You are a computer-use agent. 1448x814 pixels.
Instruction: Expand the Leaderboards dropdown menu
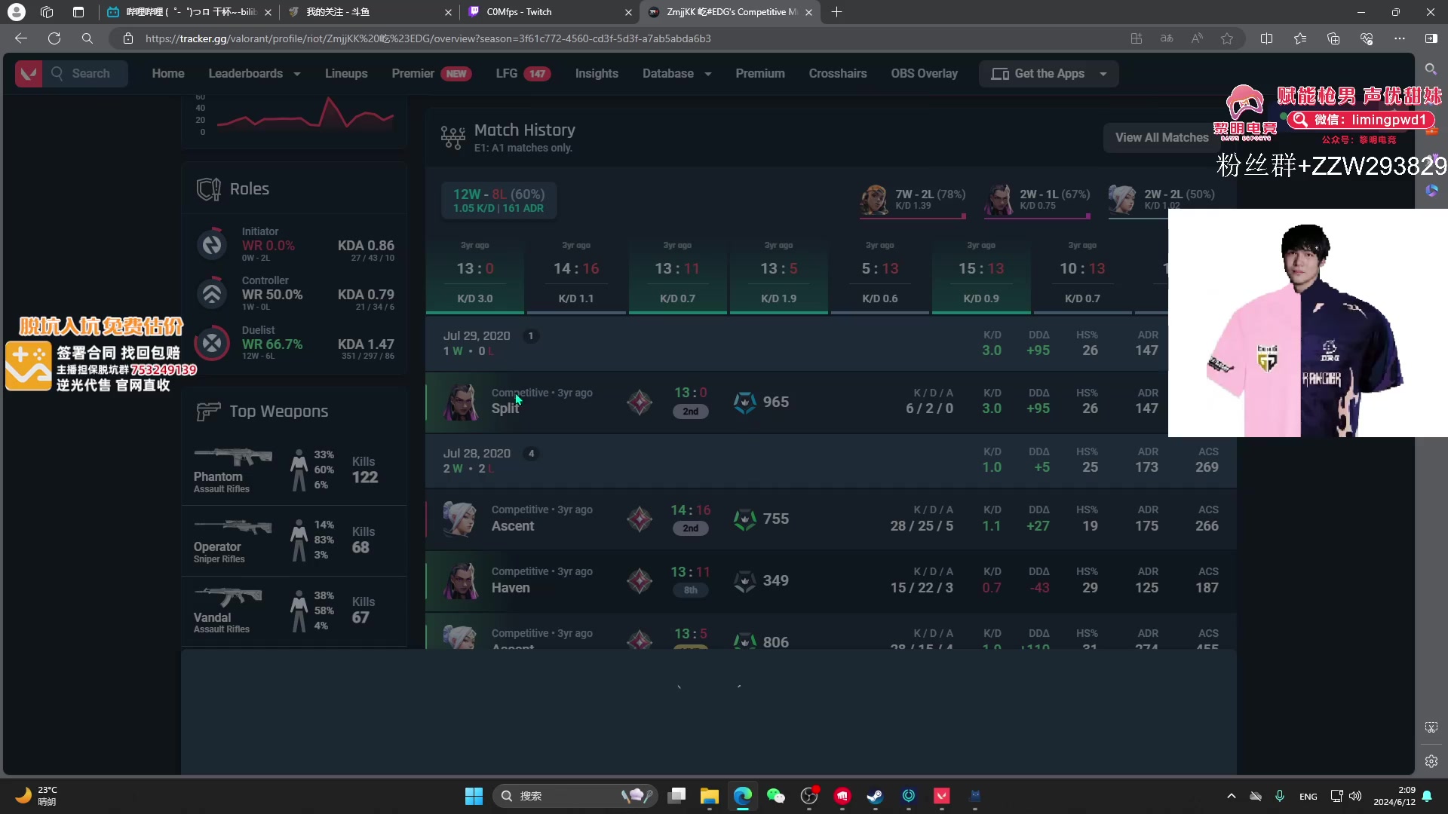click(x=254, y=73)
